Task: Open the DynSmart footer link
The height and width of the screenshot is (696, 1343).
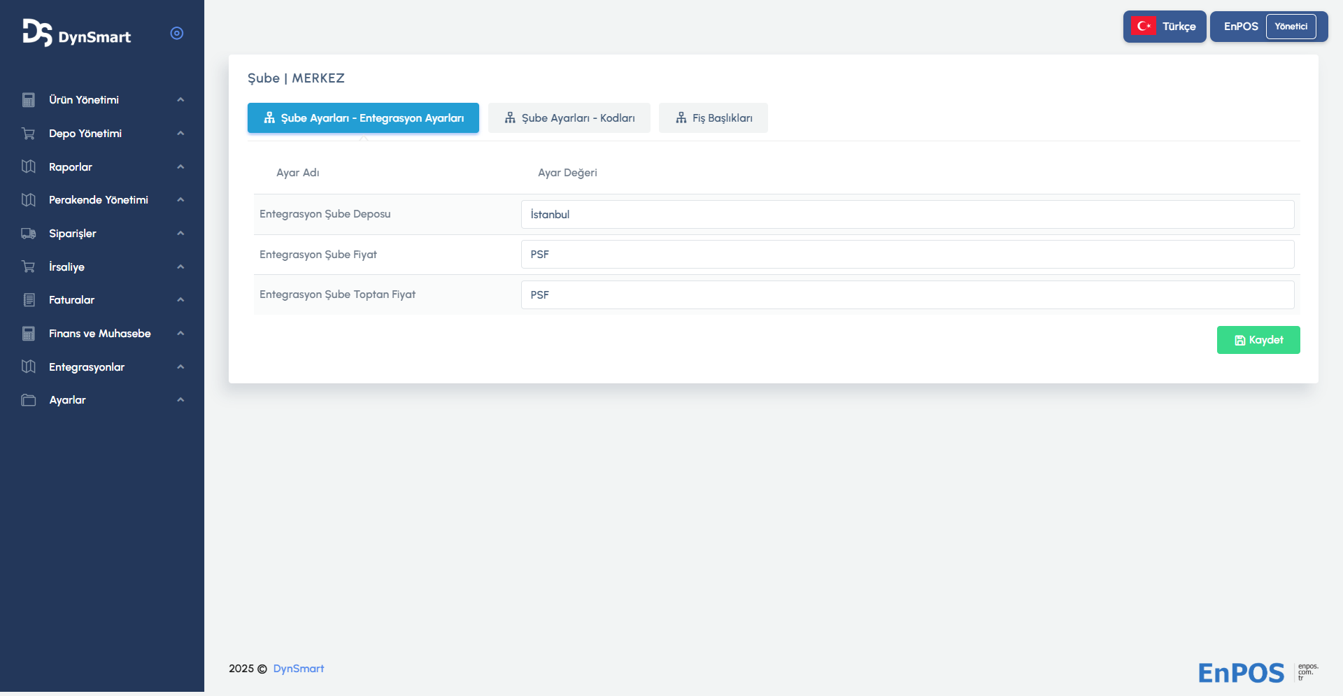Action: pos(299,669)
